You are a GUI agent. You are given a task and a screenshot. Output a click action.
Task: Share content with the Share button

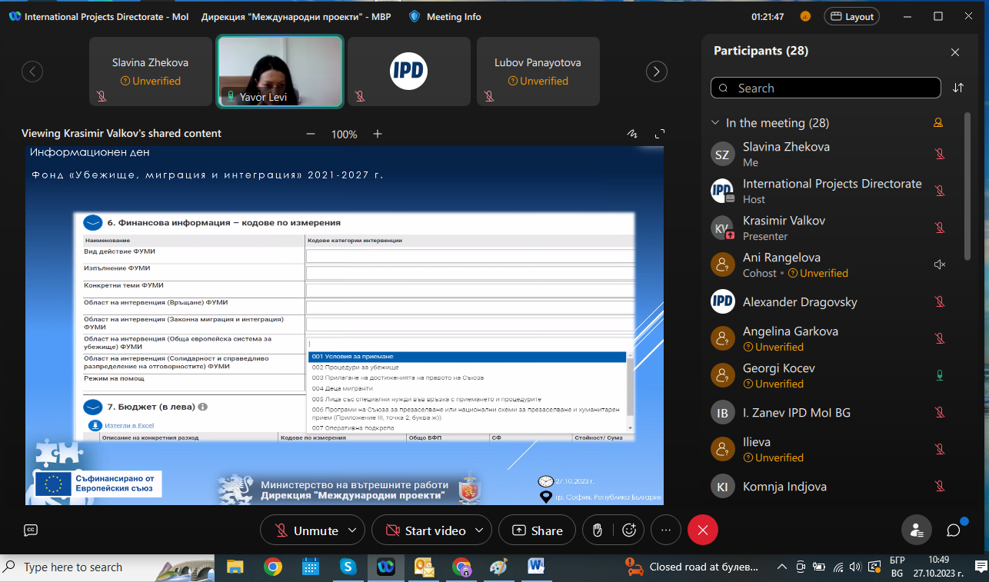click(537, 530)
